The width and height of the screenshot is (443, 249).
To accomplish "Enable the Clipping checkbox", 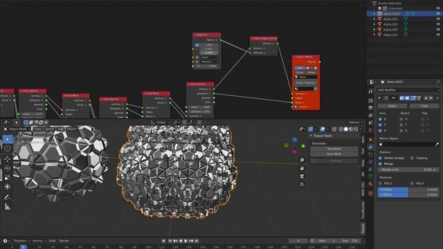I will pos(413,158).
